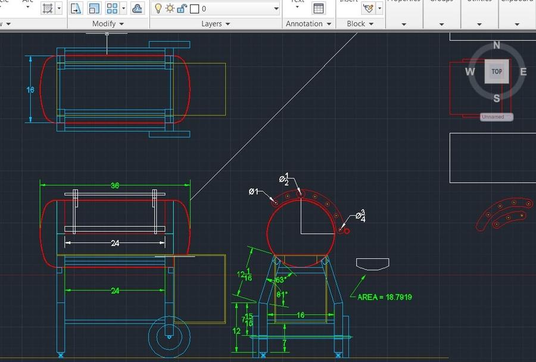
Task: Select the Erase tool in Modify panel
Action: tap(76, 8)
